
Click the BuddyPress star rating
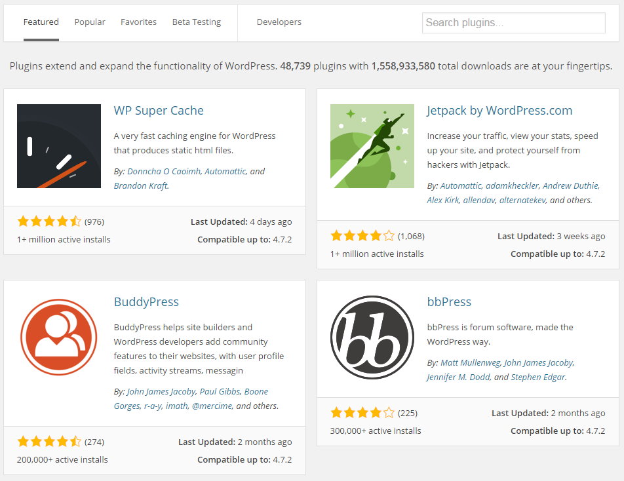pyautogui.click(x=49, y=441)
